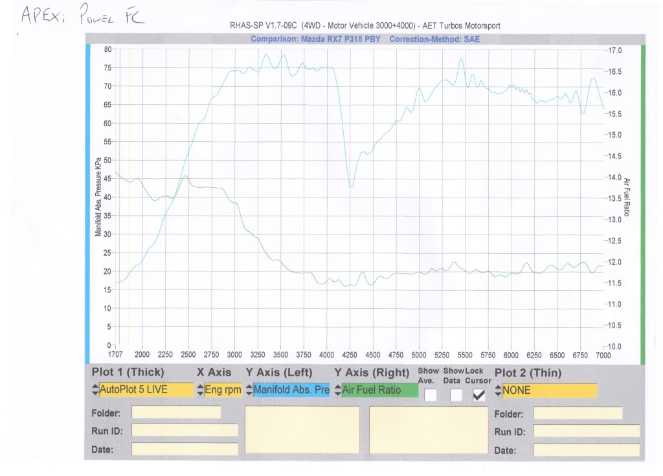Click the stepper arrows beside AutoPlot 5 LIVE
The height and width of the screenshot is (476, 663).
point(95,391)
